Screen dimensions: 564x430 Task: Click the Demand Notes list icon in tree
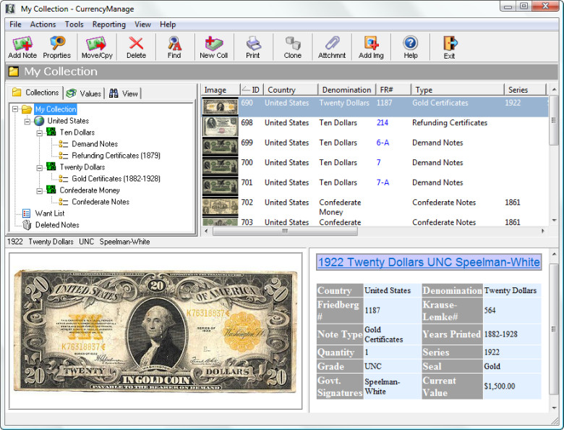tap(64, 144)
